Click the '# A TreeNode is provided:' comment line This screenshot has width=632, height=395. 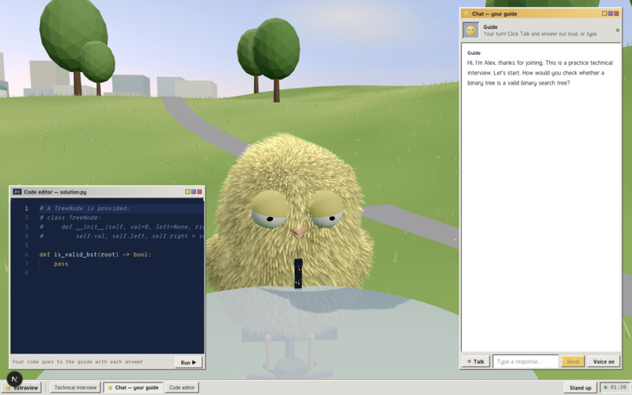85,208
